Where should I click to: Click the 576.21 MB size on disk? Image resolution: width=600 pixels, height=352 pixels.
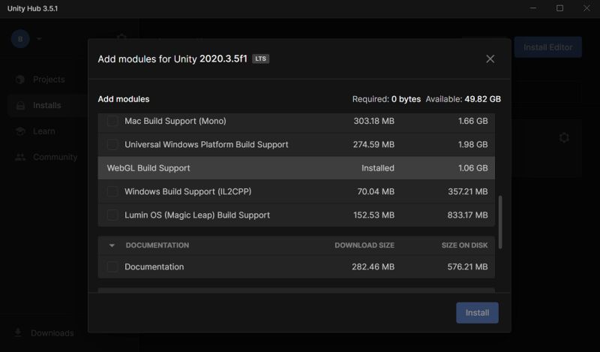(x=467, y=266)
